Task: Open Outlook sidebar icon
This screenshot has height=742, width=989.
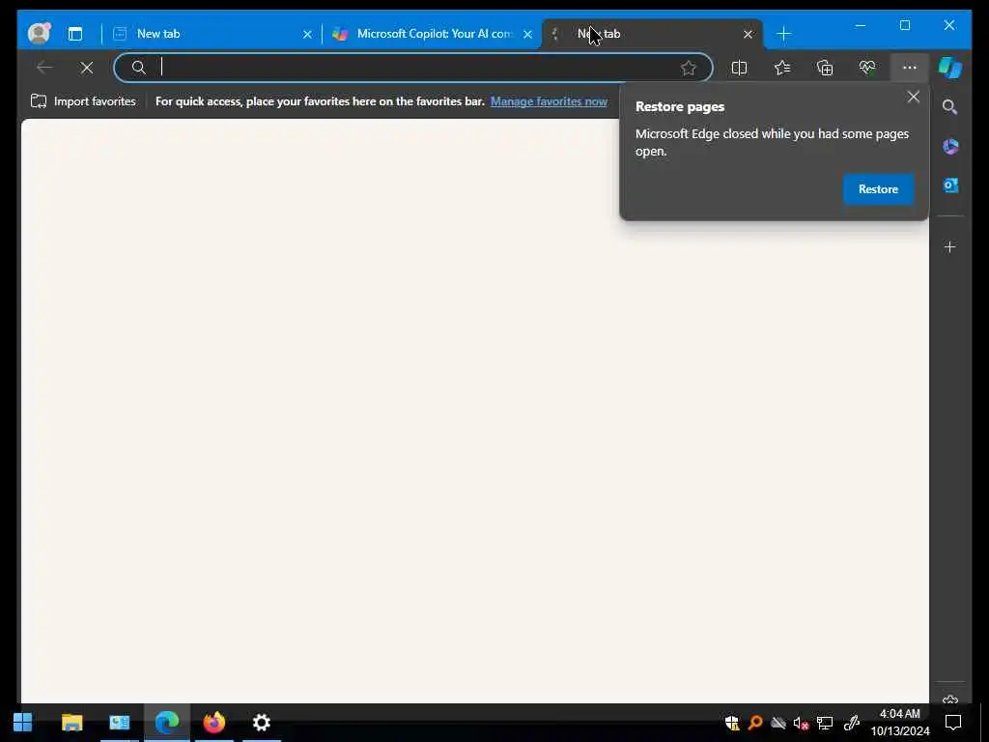Action: (x=950, y=185)
